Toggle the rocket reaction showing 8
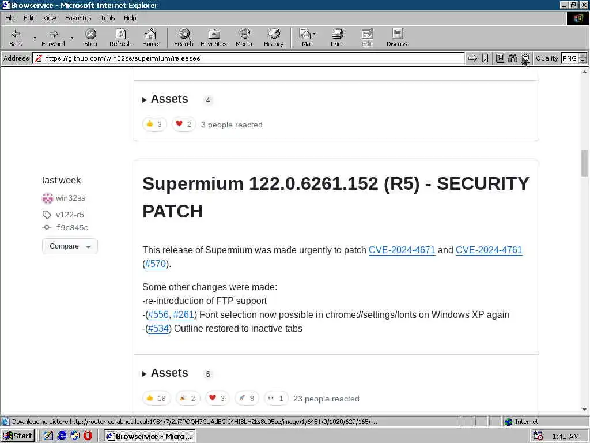Viewport: 590px width, 443px height. point(247,398)
